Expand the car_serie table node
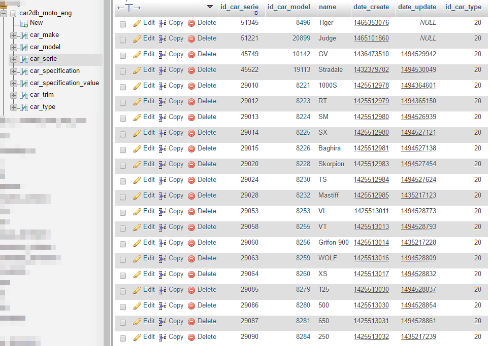This screenshot has height=346, width=490. 13,59
